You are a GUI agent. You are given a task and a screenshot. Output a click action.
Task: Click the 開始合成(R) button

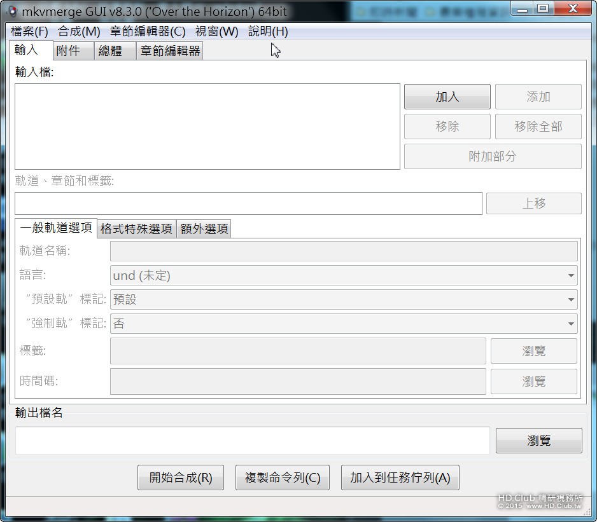coord(181,477)
